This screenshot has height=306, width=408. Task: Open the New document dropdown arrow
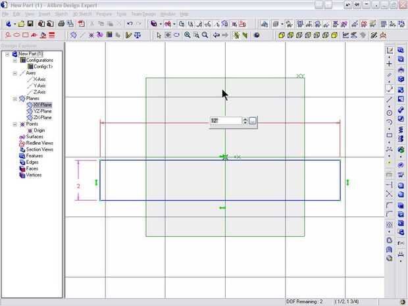point(15,24)
